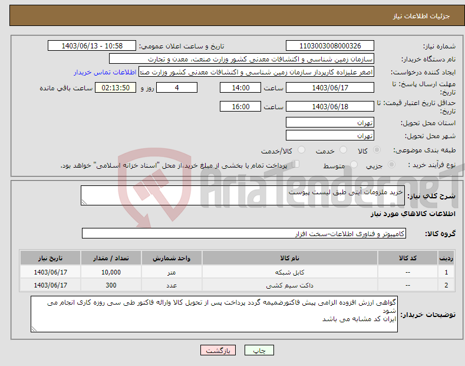Click price validity time 16:00 field
The height and width of the screenshot is (366, 465).
point(240,106)
